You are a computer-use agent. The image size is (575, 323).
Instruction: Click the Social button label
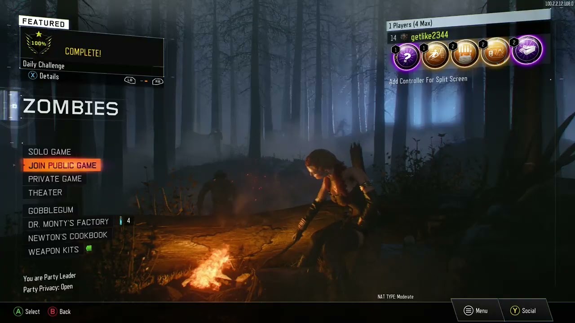pyautogui.click(x=529, y=310)
